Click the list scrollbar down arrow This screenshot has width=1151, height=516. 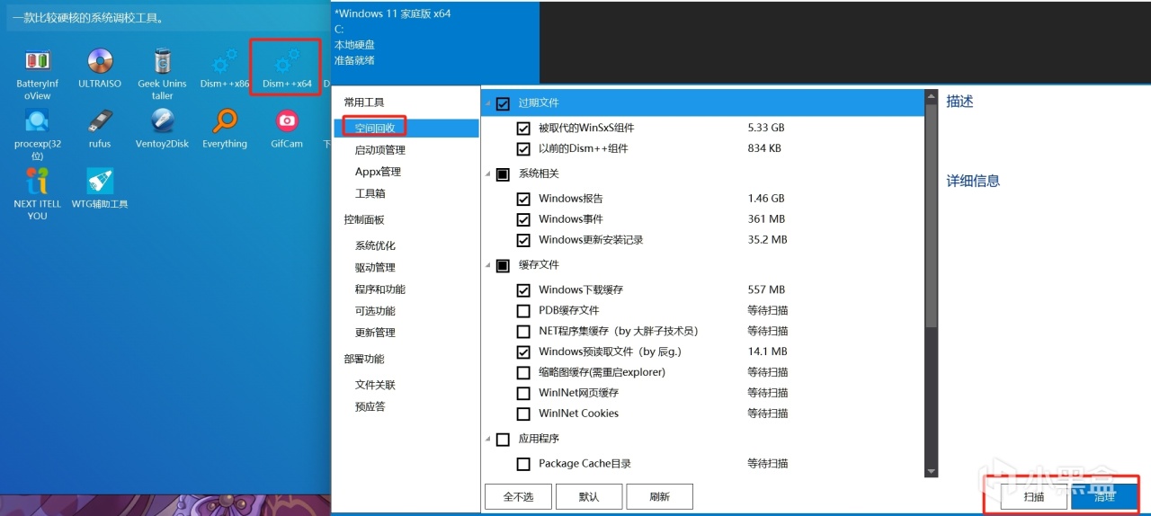[x=931, y=471]
